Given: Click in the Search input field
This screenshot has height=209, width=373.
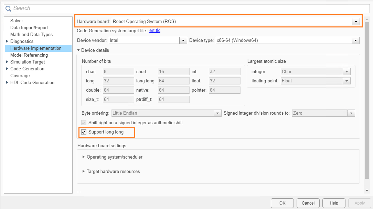Looking at the screenshot, I should pyautogui.click(x=186, y=8).
